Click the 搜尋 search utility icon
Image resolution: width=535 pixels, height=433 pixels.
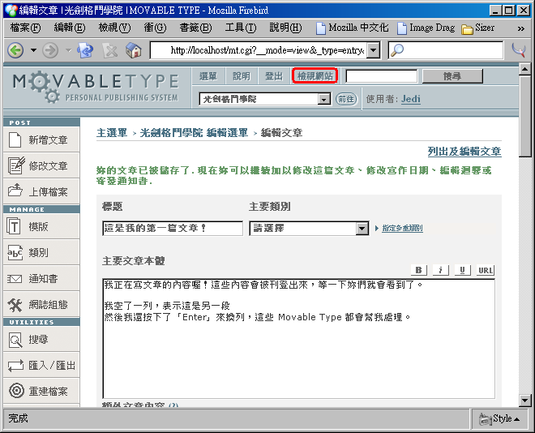tap(15, 341)
